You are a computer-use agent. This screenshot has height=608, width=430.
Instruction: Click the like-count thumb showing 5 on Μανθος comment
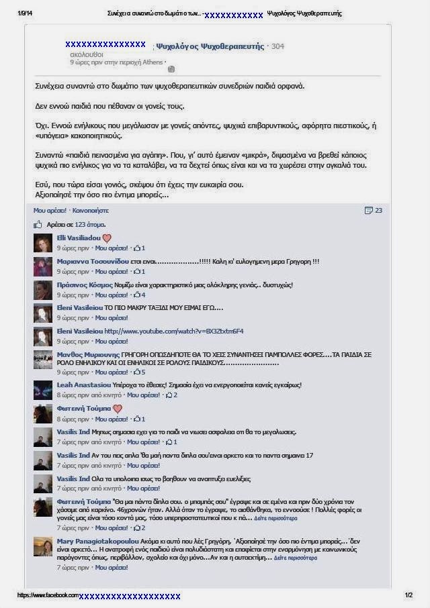click(136, 372)
